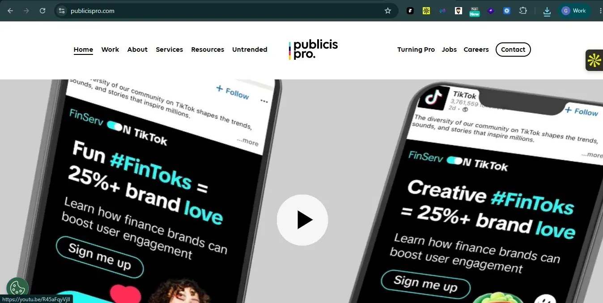603x303 pixels.
Task: Click the publicispro.com address bar
Action: click(x=224, y=11)
